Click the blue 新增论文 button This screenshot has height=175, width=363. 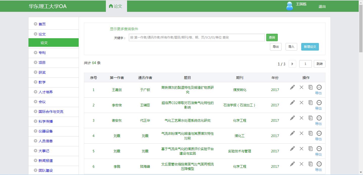tap(310, 47)
